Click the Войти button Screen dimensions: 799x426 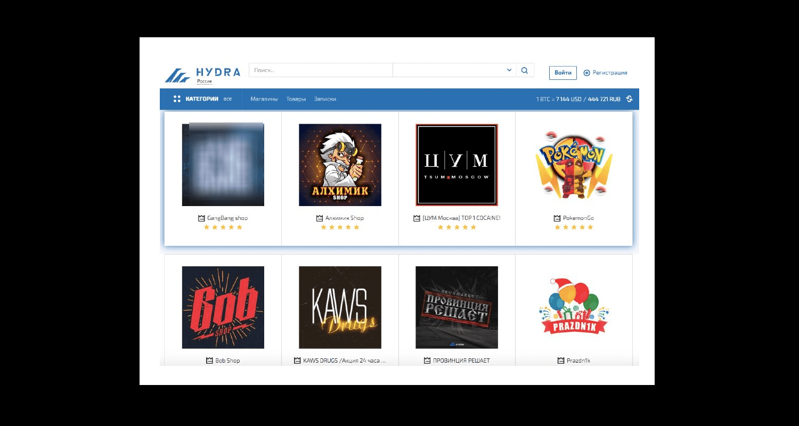click(x=563, y=72)
